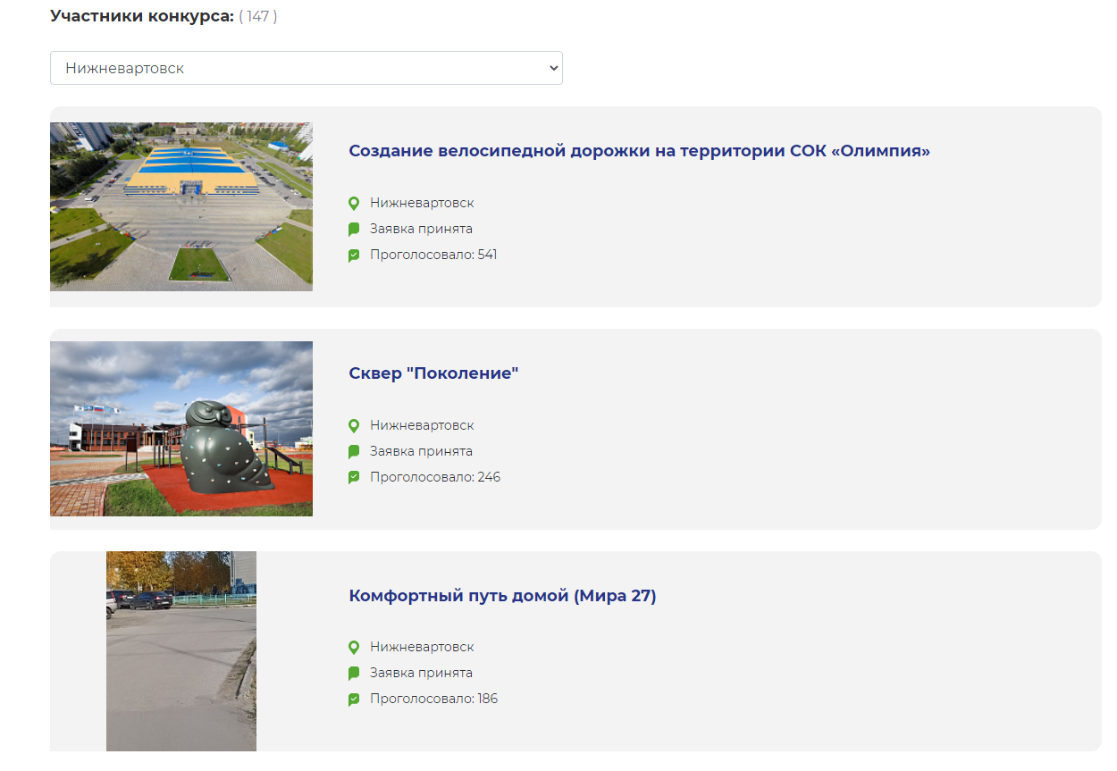Click the street photo thumbnail for Мира 27

(x=181, y=651)
